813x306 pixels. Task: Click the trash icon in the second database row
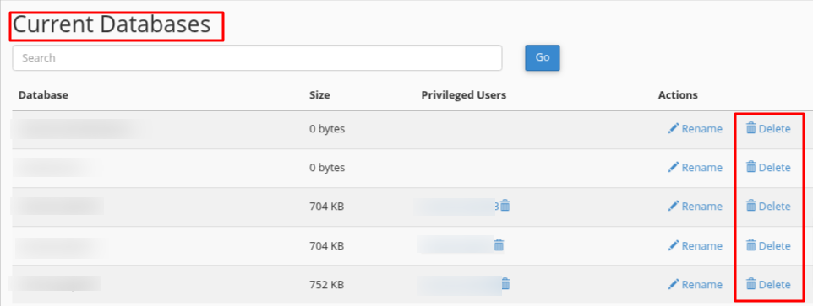pyautogui.click(x=750, y=167)
